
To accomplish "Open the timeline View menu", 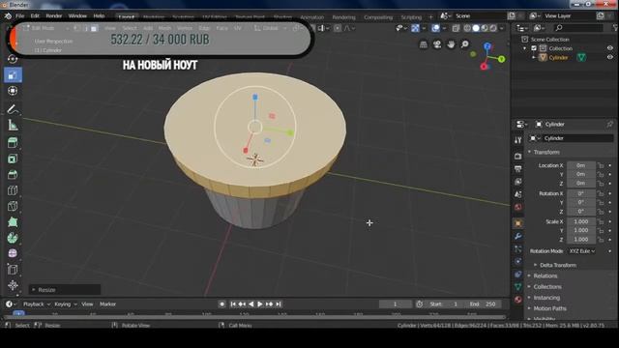I will [87, 304].
